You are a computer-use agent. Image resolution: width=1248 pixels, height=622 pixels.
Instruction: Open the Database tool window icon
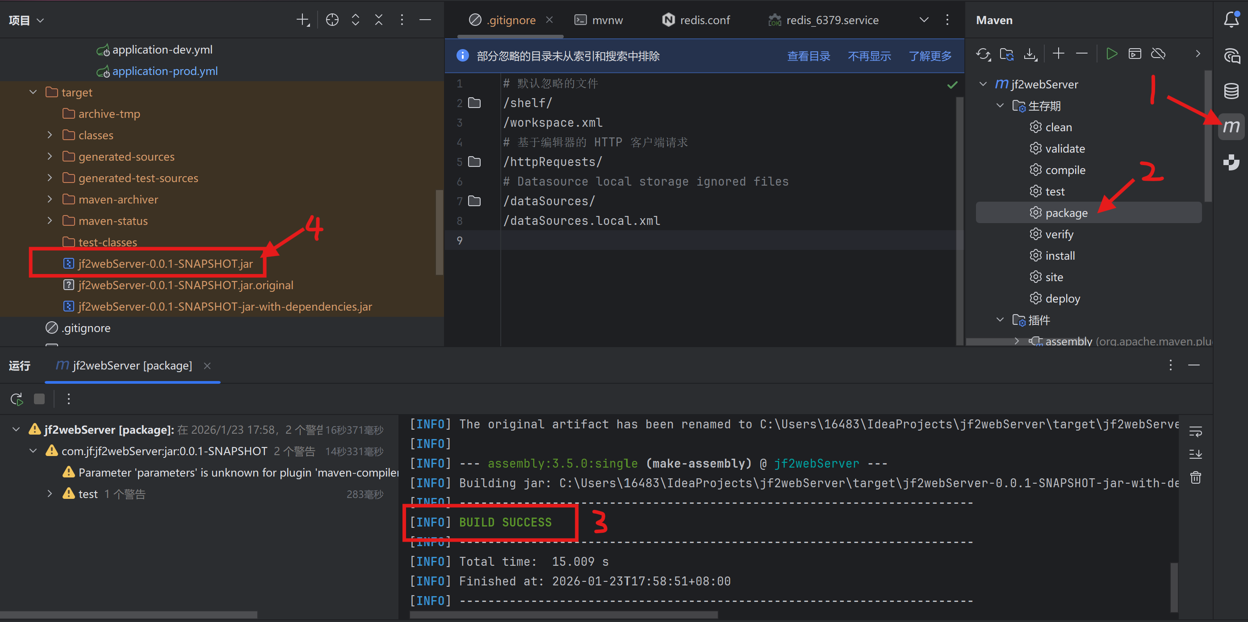1231,91
